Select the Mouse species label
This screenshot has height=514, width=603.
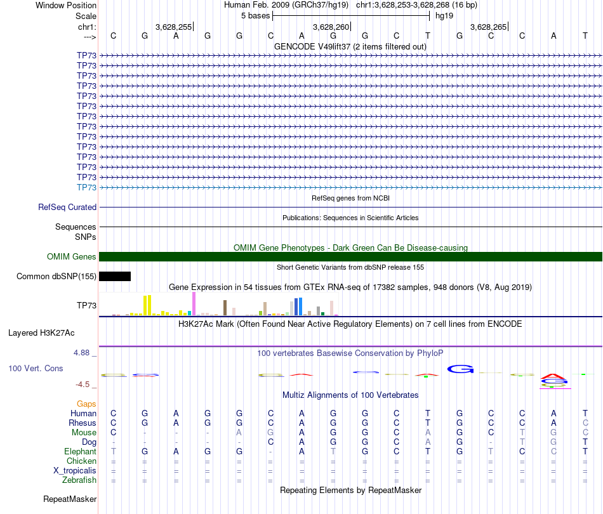click(x=84, y=433)
